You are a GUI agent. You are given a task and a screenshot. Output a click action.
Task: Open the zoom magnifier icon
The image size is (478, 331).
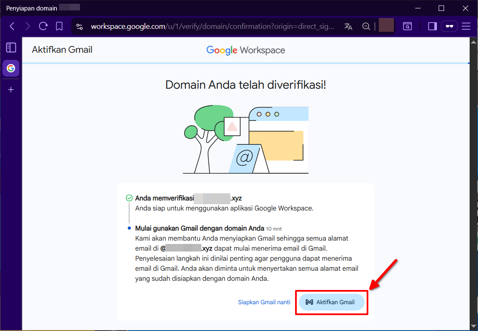tap(366, 26)
